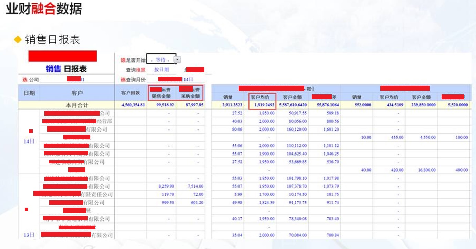Select the 按日期 query dimension value
The width and height of the screenshot is (476, 249).
click(x=161, y=70)
